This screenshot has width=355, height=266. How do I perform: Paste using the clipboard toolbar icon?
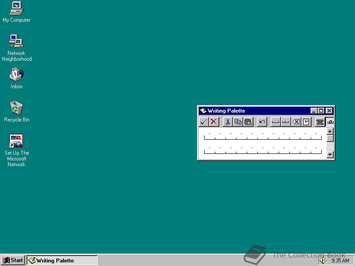248,122
